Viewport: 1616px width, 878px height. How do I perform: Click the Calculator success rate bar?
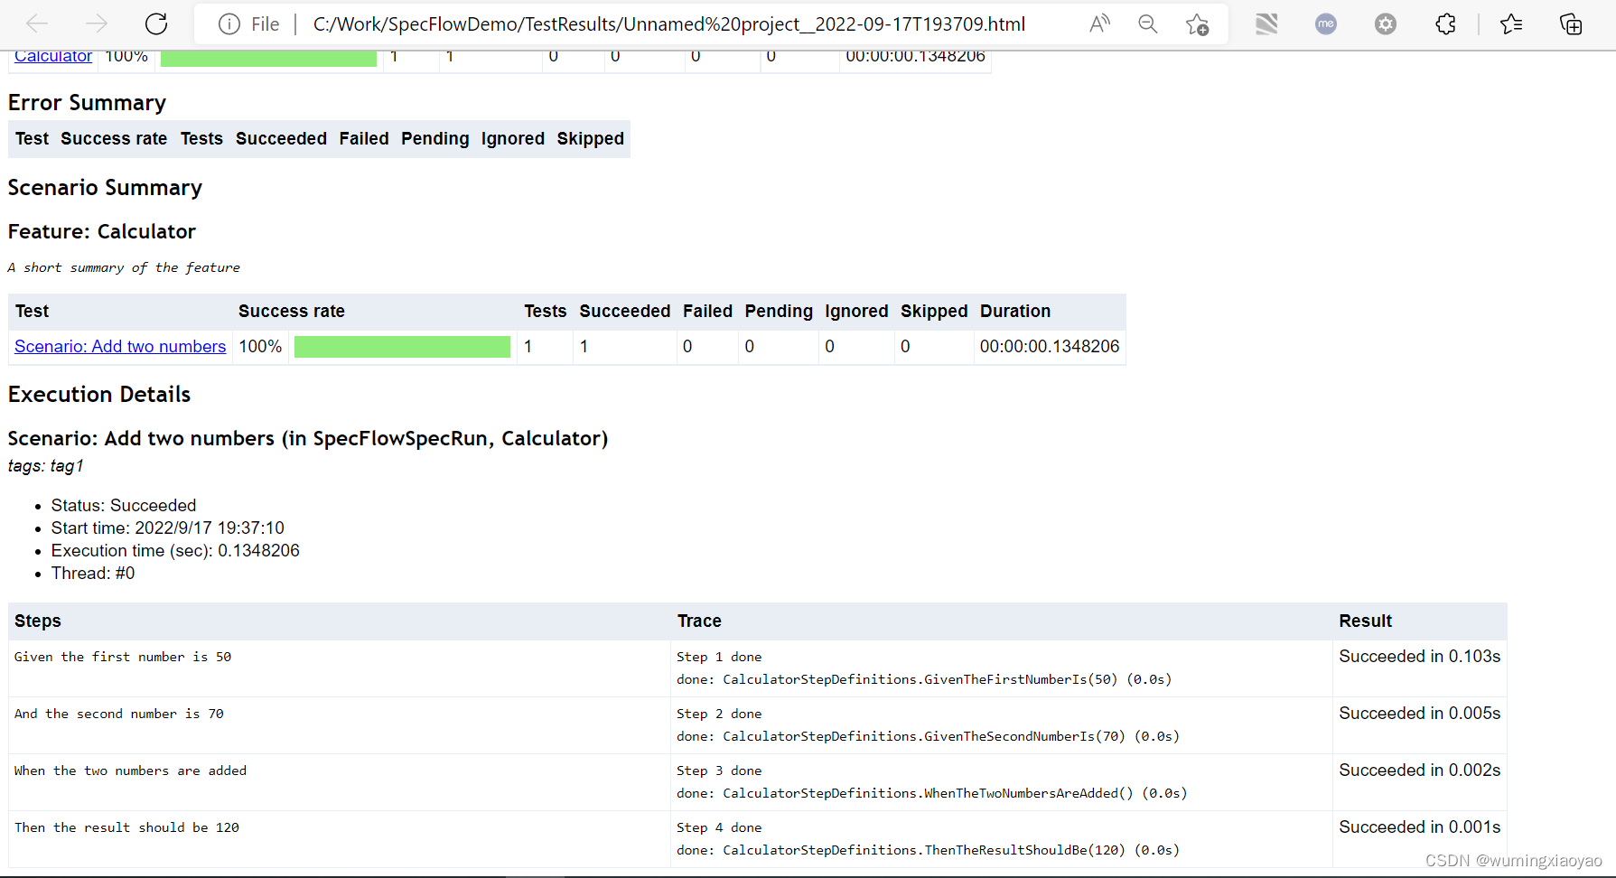[x=268, y=56]
